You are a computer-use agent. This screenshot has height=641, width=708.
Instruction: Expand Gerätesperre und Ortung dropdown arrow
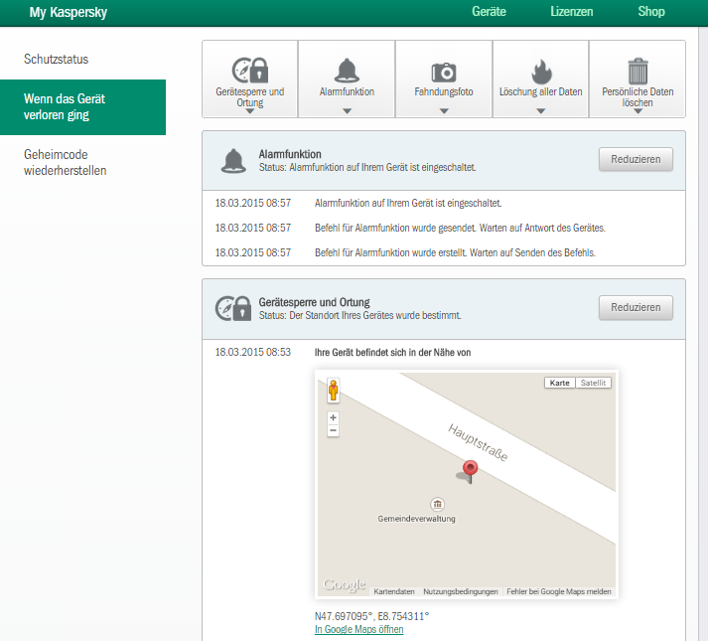coord(249,111)
